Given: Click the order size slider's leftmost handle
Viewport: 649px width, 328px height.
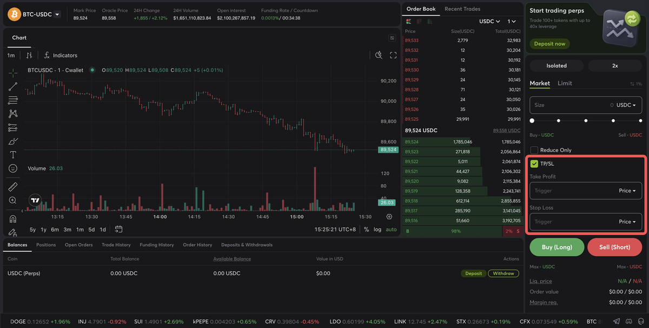Looking at the screenshot, I should tap(532, 121).
